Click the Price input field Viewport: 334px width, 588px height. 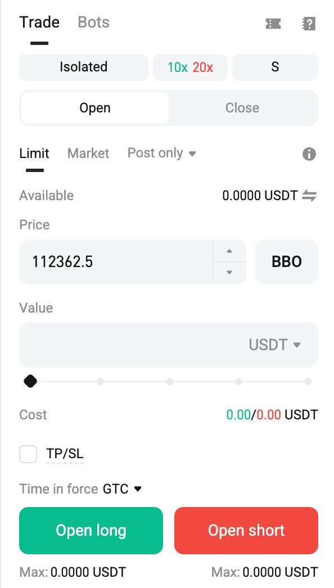116,262
